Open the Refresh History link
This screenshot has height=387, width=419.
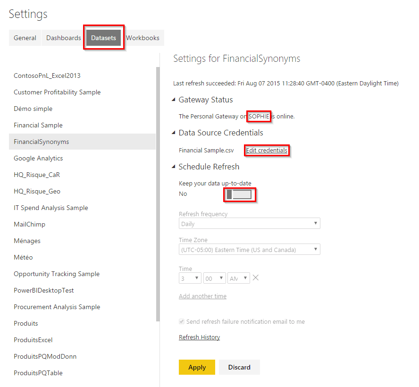[x=199, y=337]
